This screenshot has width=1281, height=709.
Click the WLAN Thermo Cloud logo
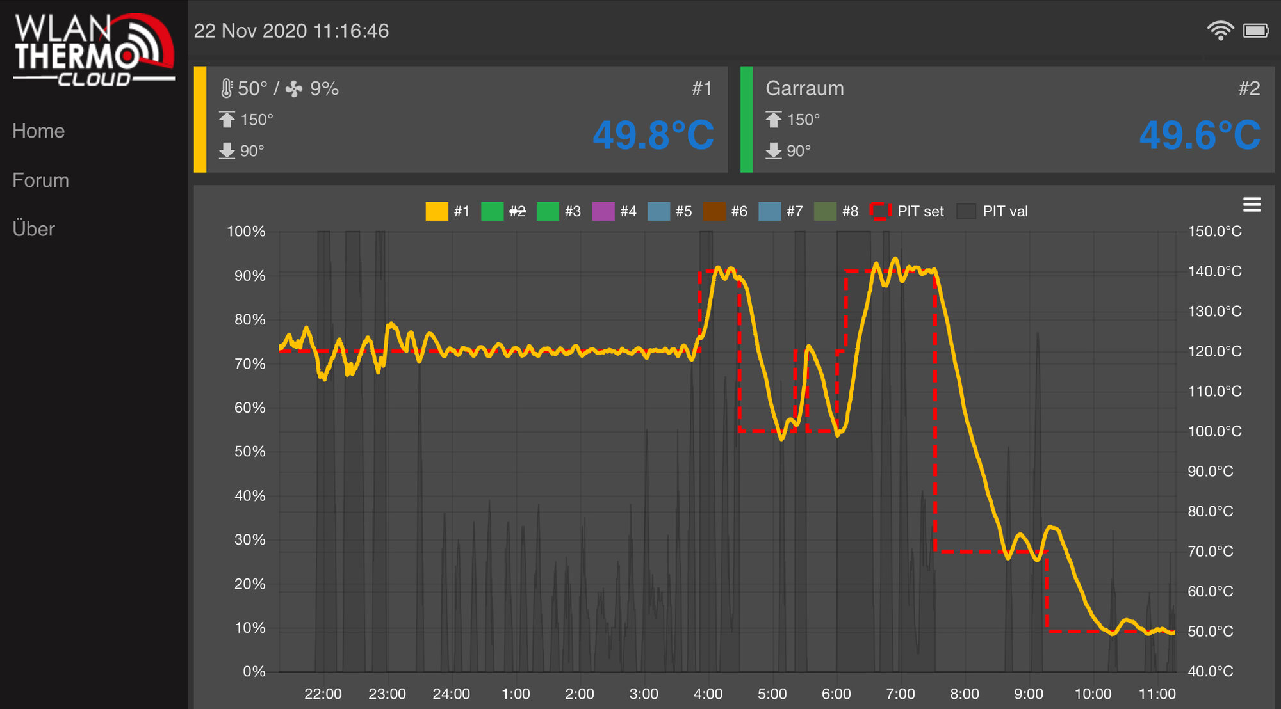click(94, 50)
